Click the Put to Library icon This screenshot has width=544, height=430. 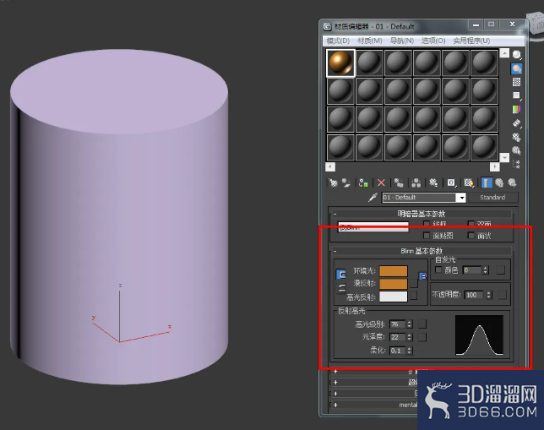(x=433, y=182)
